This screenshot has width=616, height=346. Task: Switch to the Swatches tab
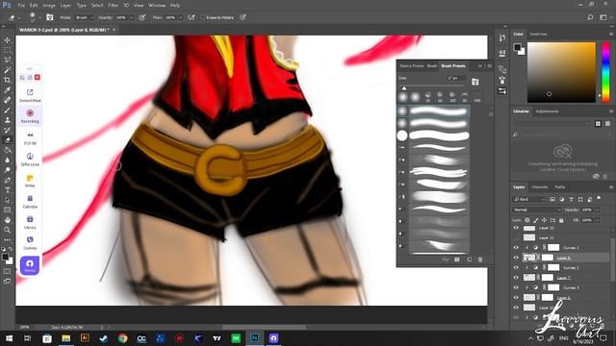coord(539,35)
